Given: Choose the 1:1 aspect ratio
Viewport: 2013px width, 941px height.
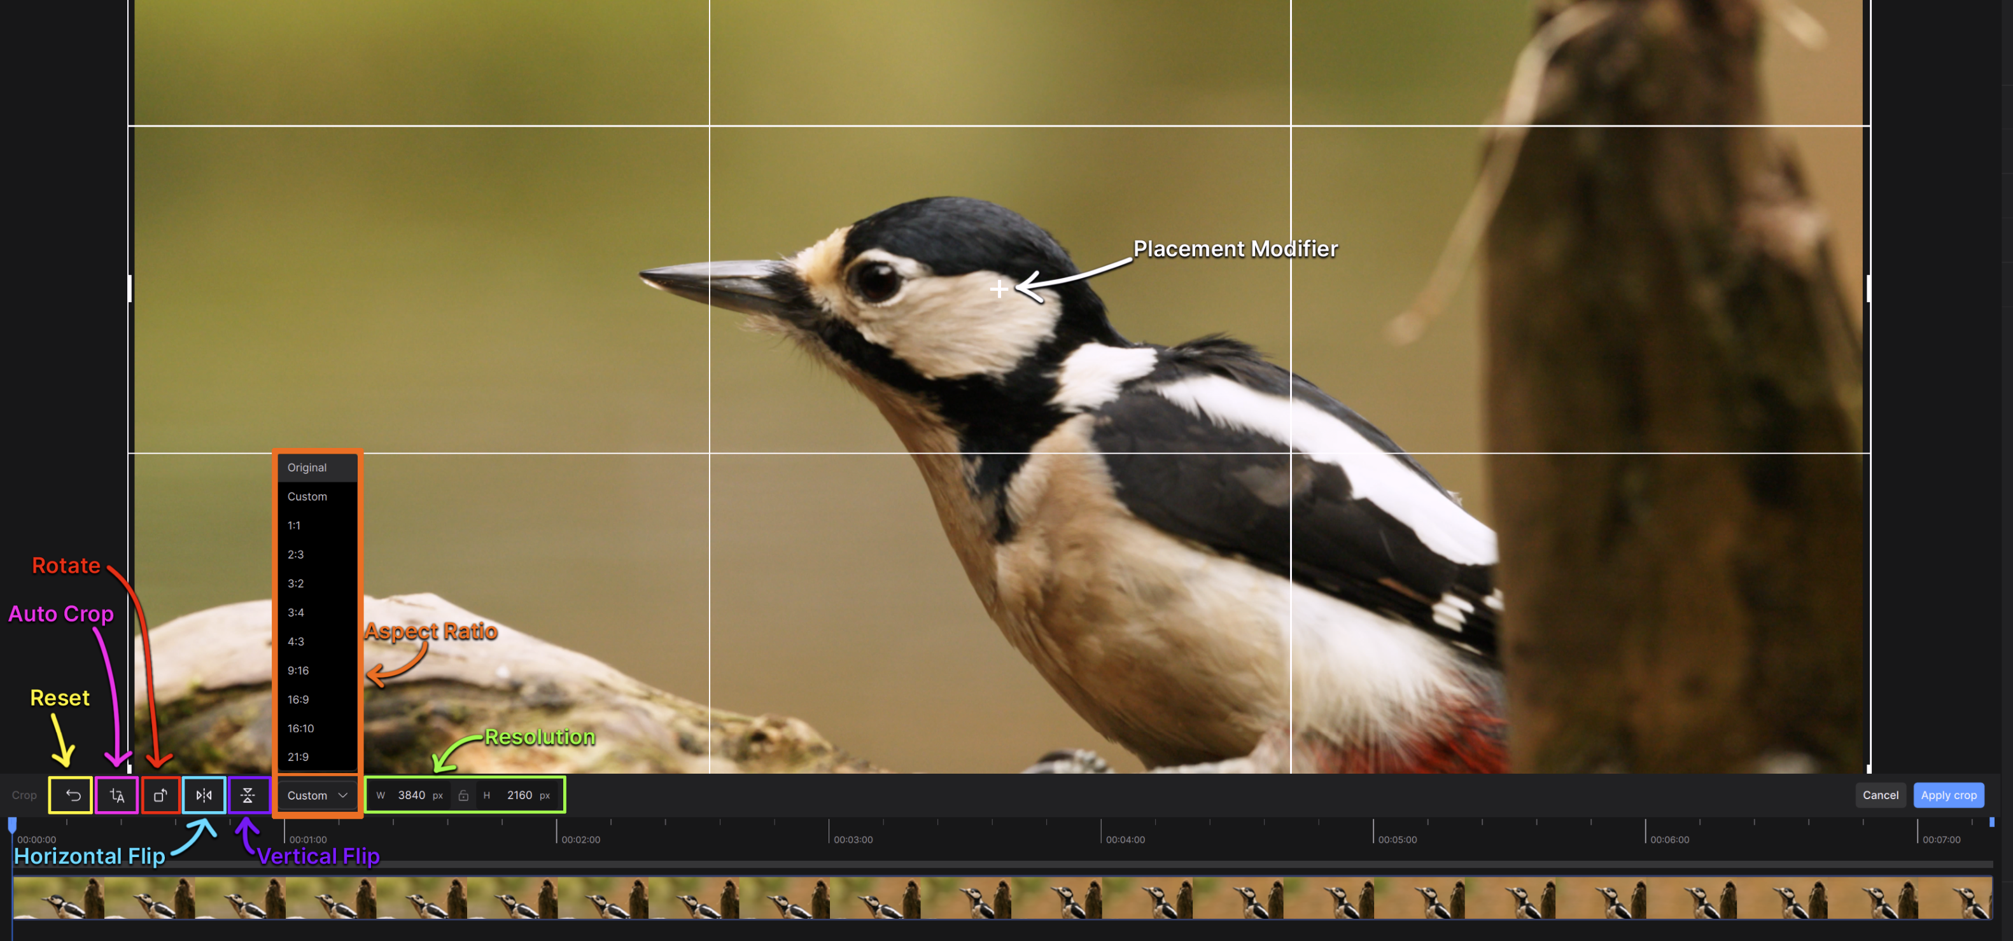Looking at the screenshot, I should [x=294, y=526].
